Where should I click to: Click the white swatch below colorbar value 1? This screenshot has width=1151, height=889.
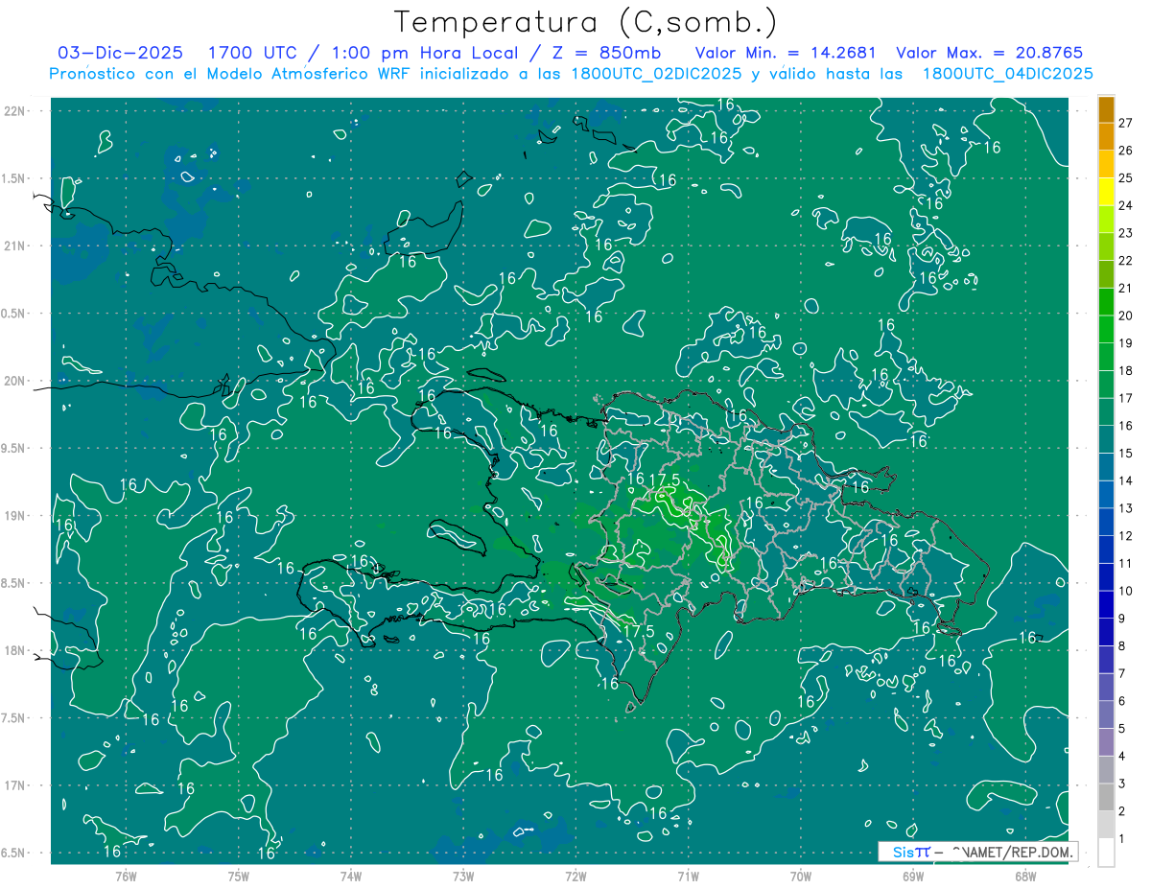click(1106, 853)
